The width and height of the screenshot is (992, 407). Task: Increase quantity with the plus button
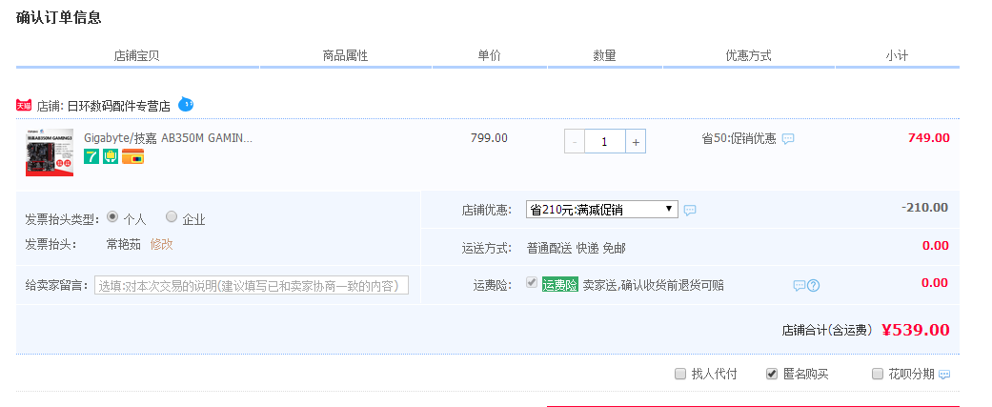coord(636,142)
